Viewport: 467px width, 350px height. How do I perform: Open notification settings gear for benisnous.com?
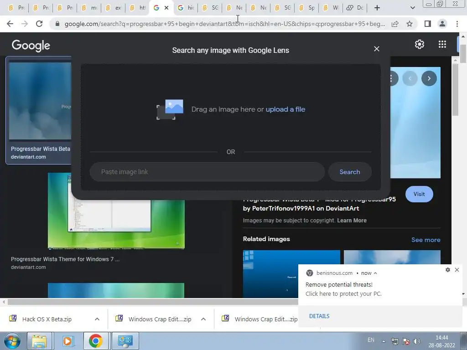(448, 270)
